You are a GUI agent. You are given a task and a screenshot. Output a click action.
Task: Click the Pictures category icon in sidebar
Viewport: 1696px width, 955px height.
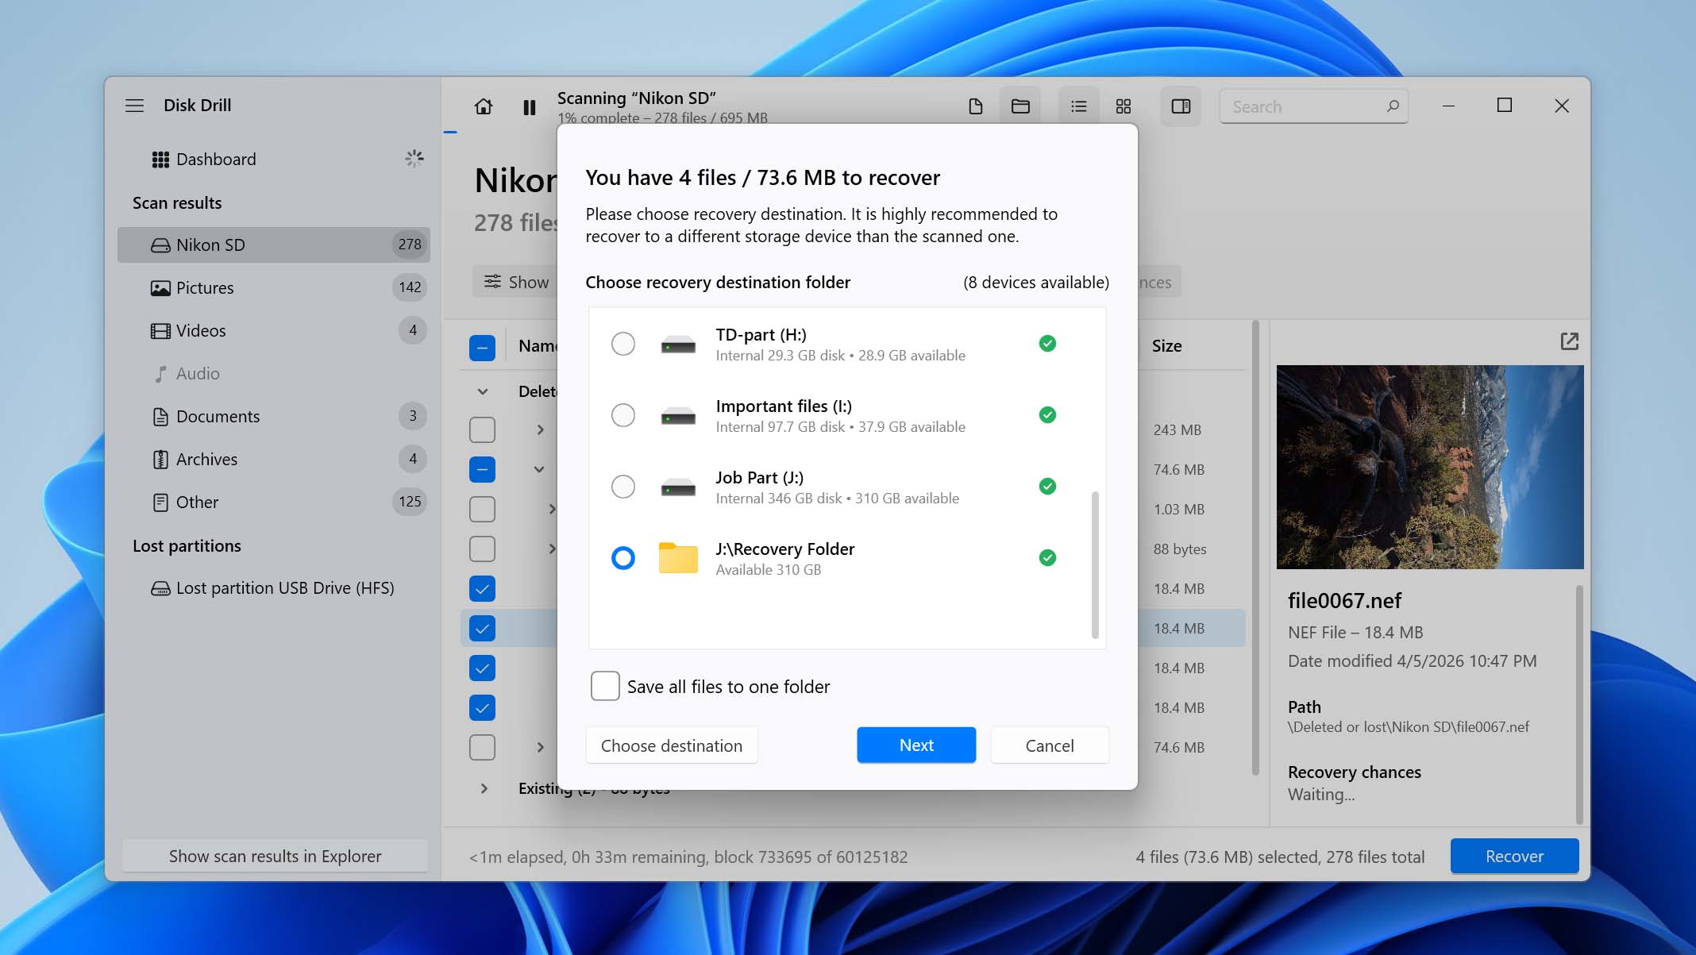[x=162, y=287]
